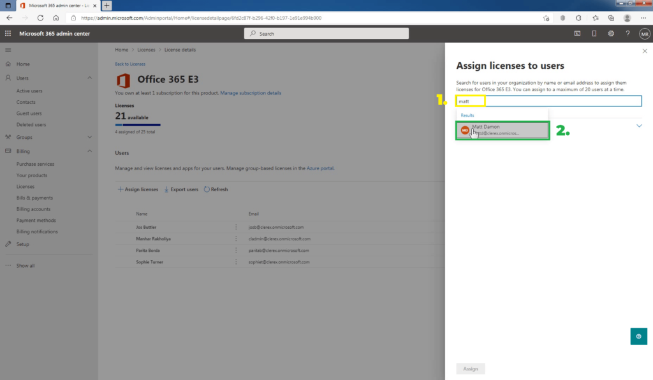This screenshot has width=653, height=380.
Task: Click the user search field with matt
Action: [x=549, y=101]
